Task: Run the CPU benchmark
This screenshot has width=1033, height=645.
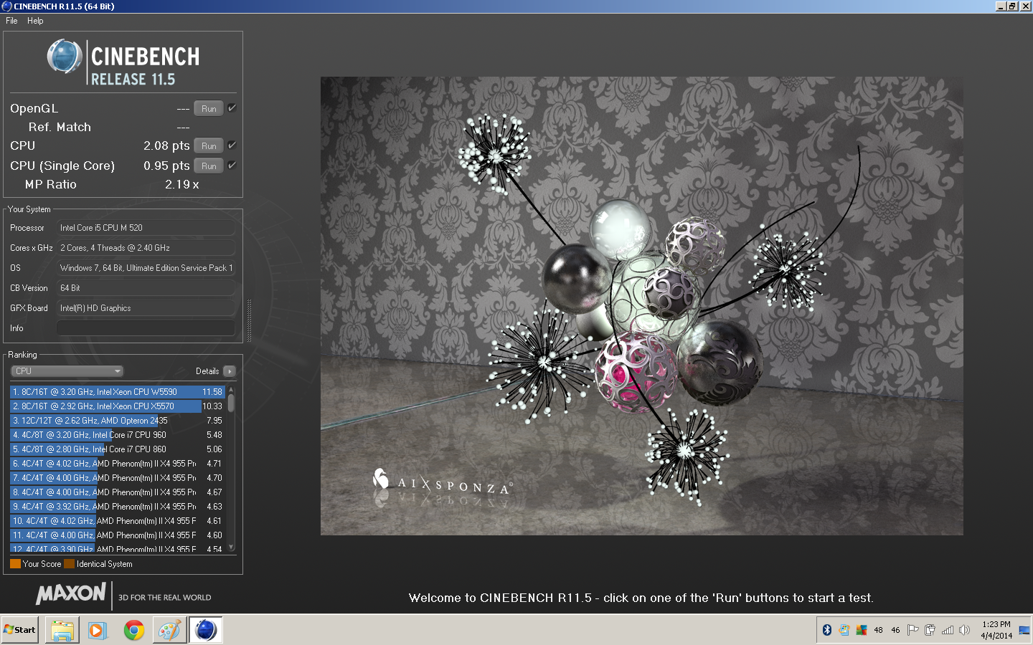Action: (209, 145)
